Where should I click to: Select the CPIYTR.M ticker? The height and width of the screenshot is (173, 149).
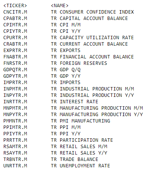tap(15, 31)
